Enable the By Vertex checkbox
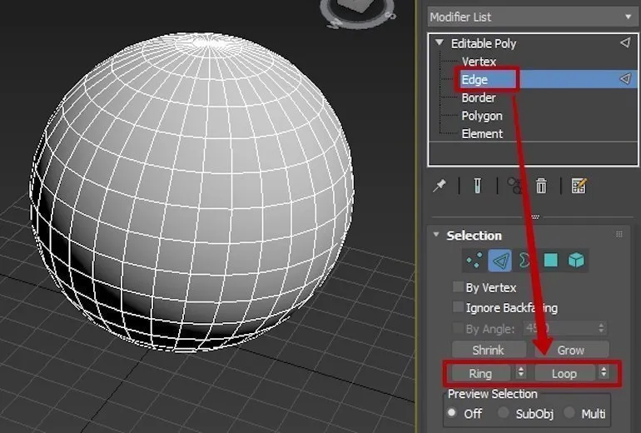 pyautogui.click(x=458, y=287)
